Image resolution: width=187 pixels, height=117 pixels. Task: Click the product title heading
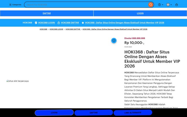(x=152, y=59)
